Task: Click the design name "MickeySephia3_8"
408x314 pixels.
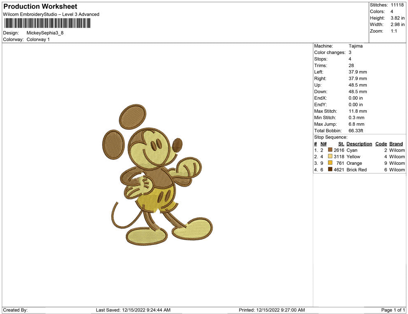Action: click(45, 33)
